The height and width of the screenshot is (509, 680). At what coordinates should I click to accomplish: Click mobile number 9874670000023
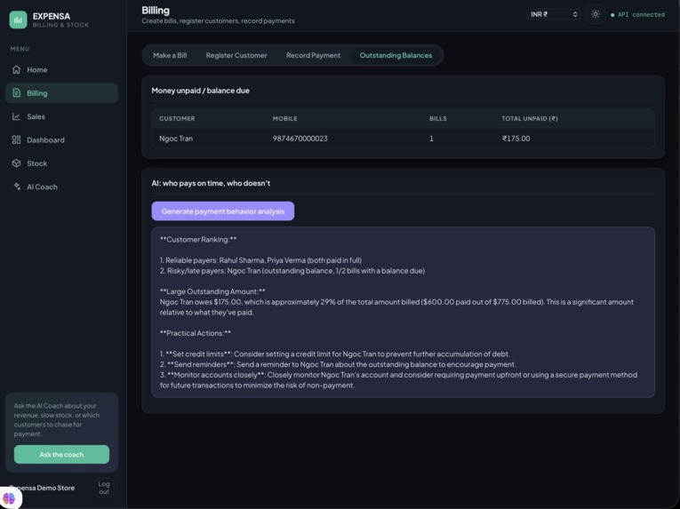300,139
